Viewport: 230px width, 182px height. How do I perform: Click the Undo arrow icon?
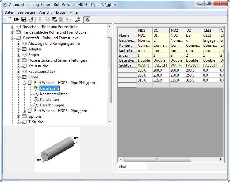coord(68,20)
